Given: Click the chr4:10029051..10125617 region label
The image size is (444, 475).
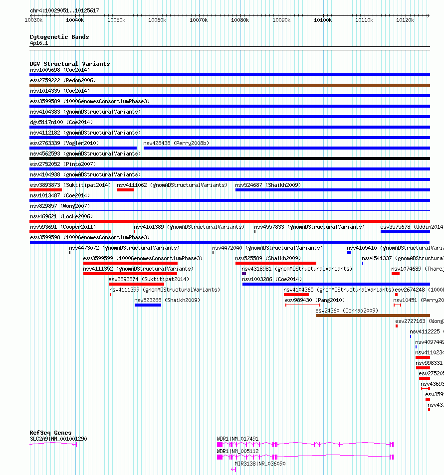Looking at the screenshot, I should 64,10.
